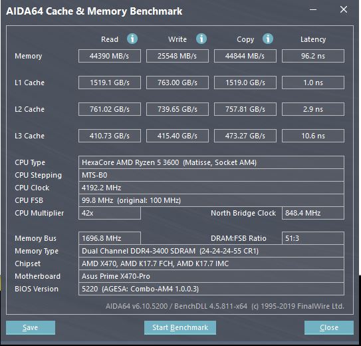Open the Write column info icon
This screenshot has height=346, width=361.
(201, 39)
